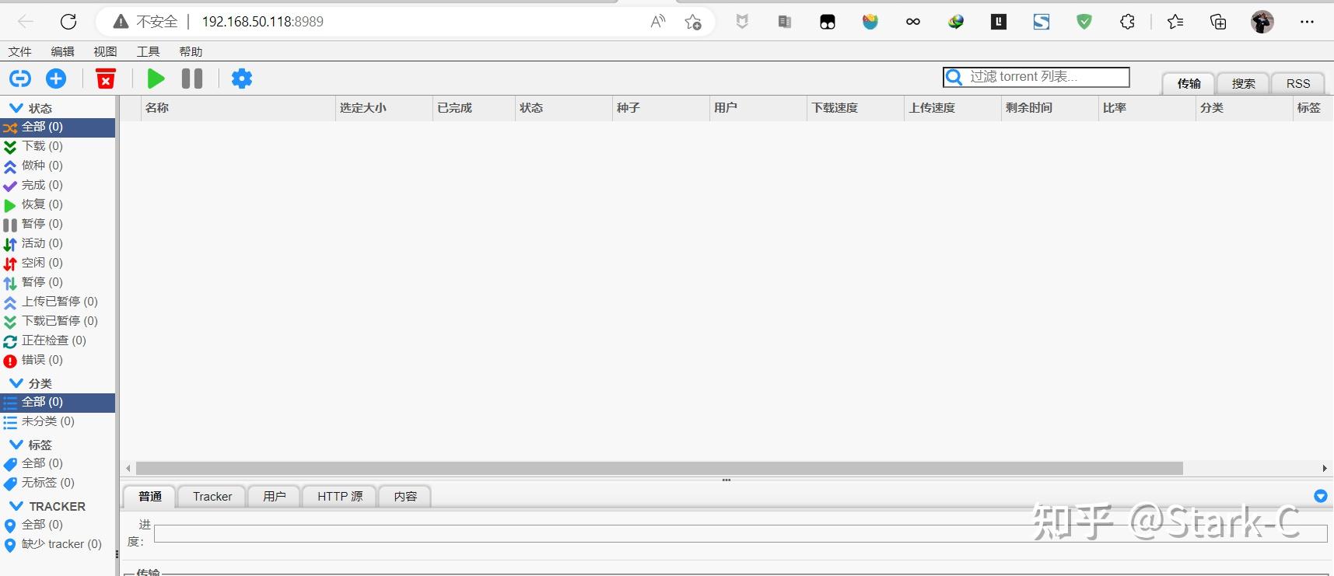Sort by the 上传速度 column header

click(953, 108)
